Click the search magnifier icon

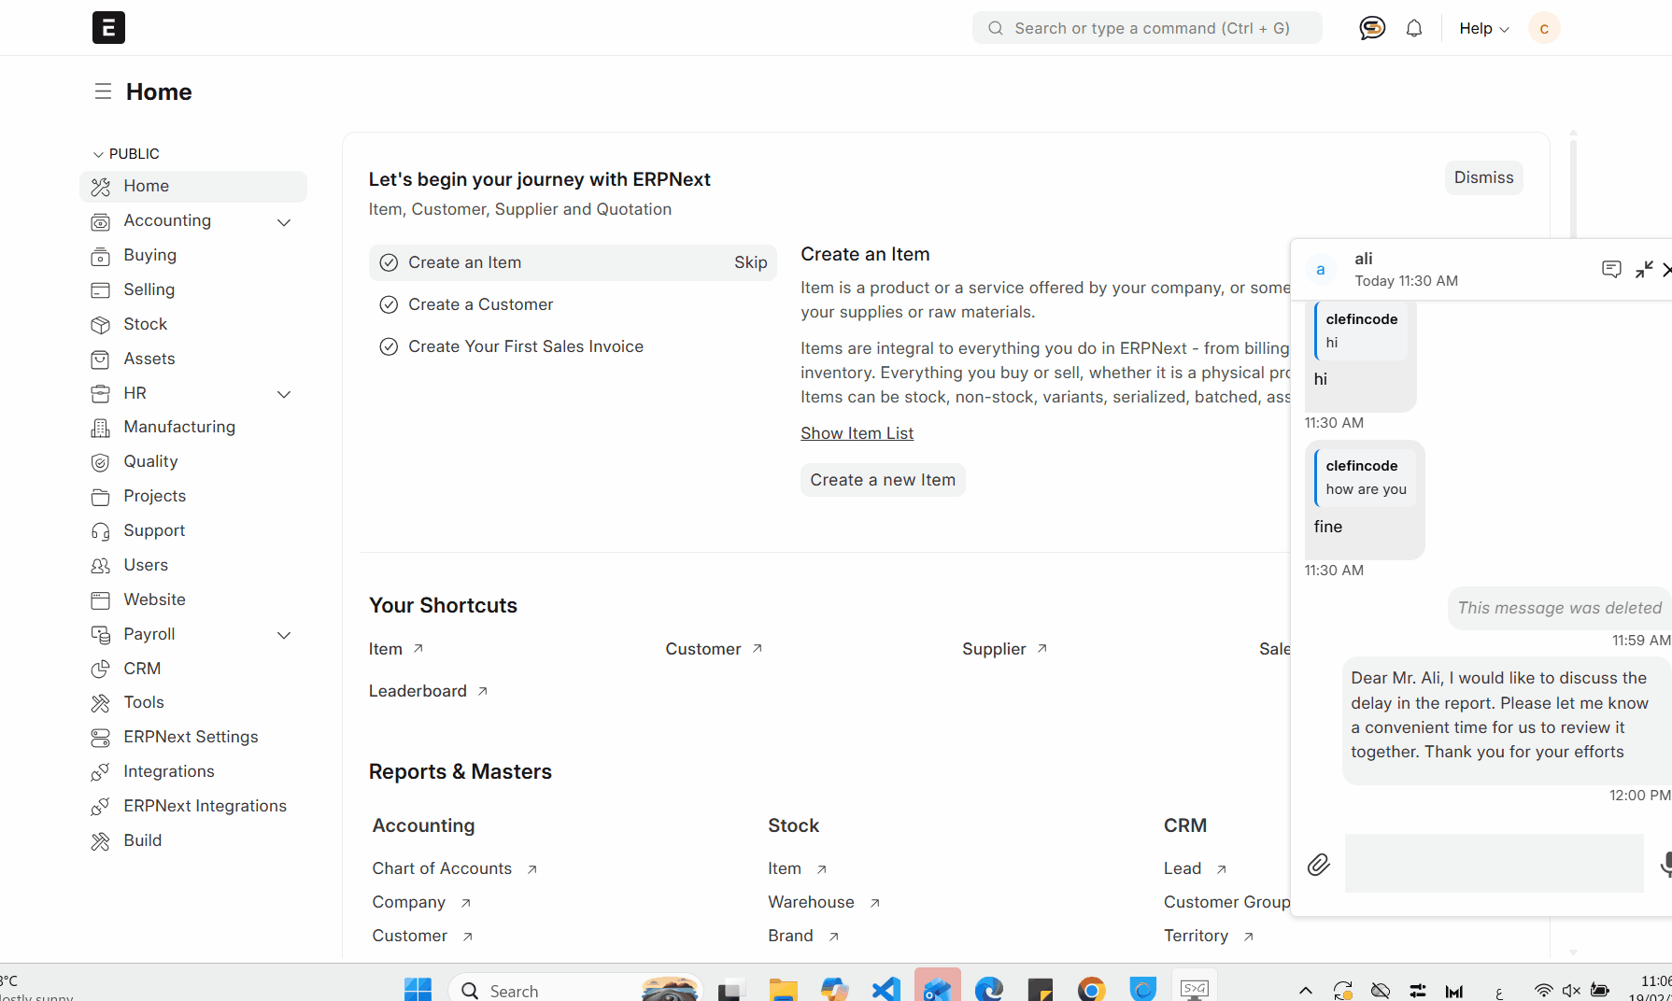pyautogui.click(x=995, y=27)
